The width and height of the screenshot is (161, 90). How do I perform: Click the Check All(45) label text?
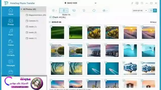pos(59,17)
